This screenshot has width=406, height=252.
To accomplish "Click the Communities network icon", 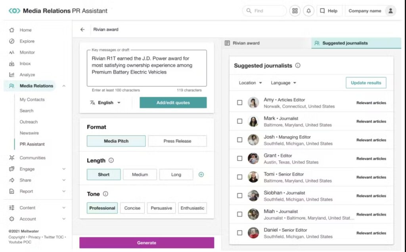I will coord(11,158).
